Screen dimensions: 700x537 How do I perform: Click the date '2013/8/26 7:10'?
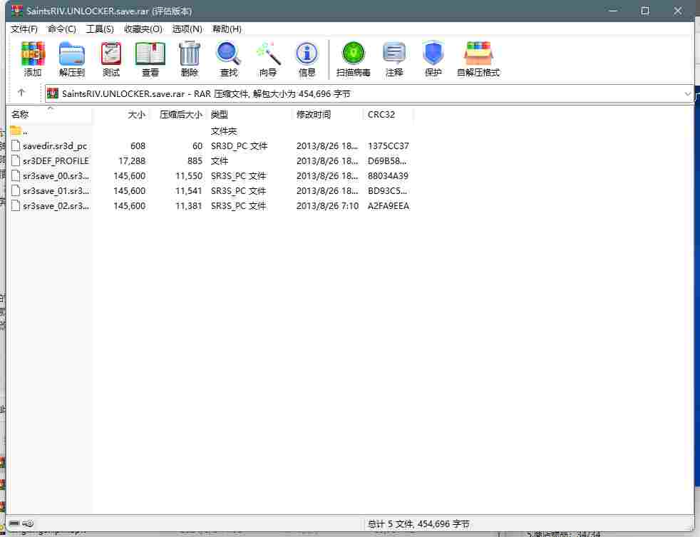pos(328,206)
